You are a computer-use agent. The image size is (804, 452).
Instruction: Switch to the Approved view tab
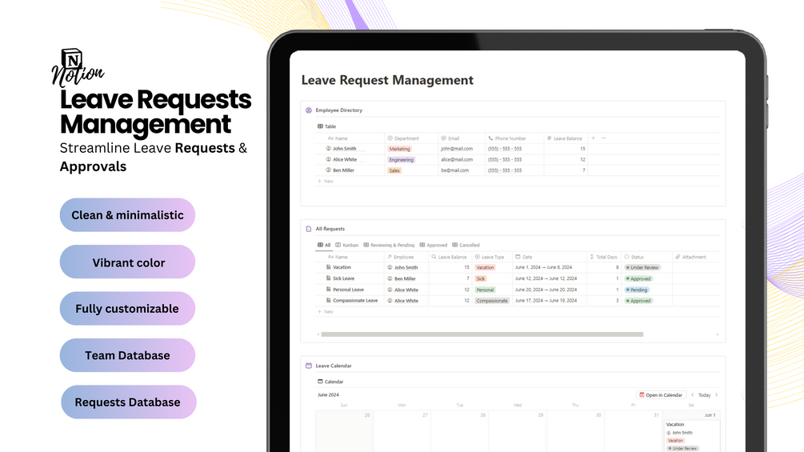[x=434, y=245]
